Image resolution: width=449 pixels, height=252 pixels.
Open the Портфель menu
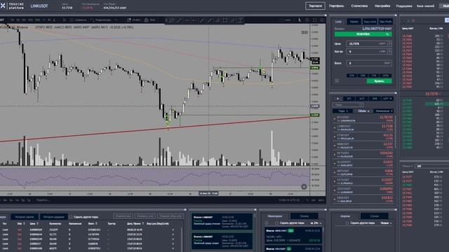pos(336,6)
